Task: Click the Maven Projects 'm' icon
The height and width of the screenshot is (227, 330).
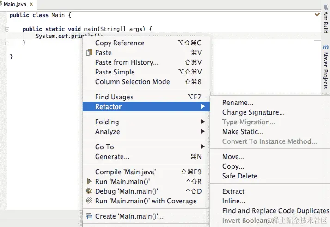Action: click(326, 48)
